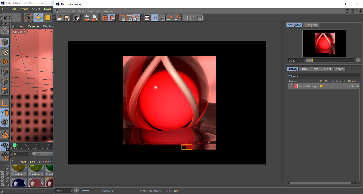Toggle first frame-eye display icon in Picture Viewer

point(122,18)
